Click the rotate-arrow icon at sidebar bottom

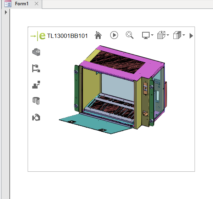pos(36,117)
